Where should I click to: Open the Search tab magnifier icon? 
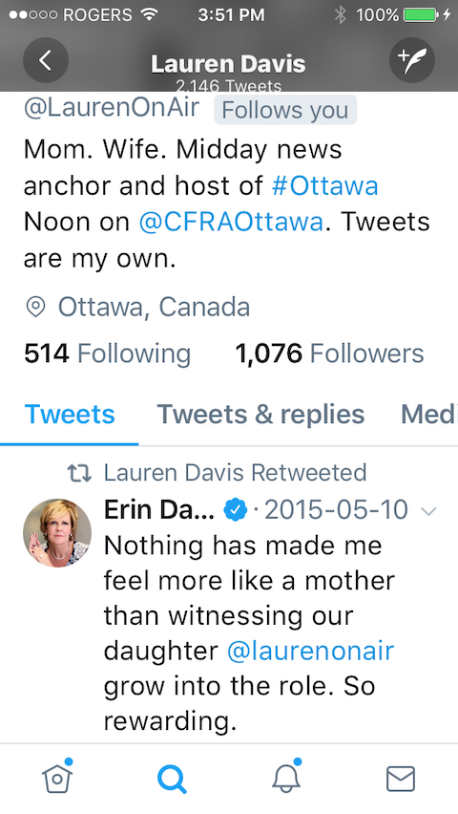[x=172, y=780]
